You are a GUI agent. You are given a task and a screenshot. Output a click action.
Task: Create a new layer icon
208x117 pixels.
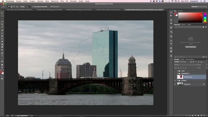point(201,116)
